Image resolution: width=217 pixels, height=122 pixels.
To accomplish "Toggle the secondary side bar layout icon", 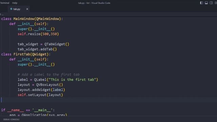I will [x=211, y=3].
